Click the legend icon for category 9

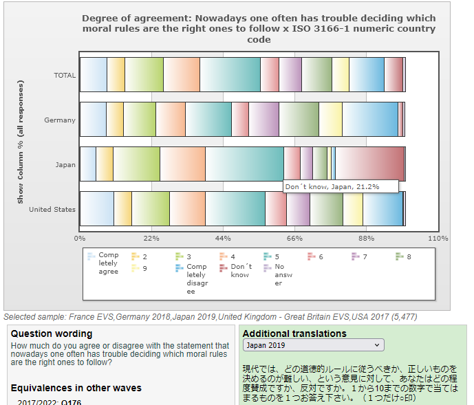tap(135, 268)
